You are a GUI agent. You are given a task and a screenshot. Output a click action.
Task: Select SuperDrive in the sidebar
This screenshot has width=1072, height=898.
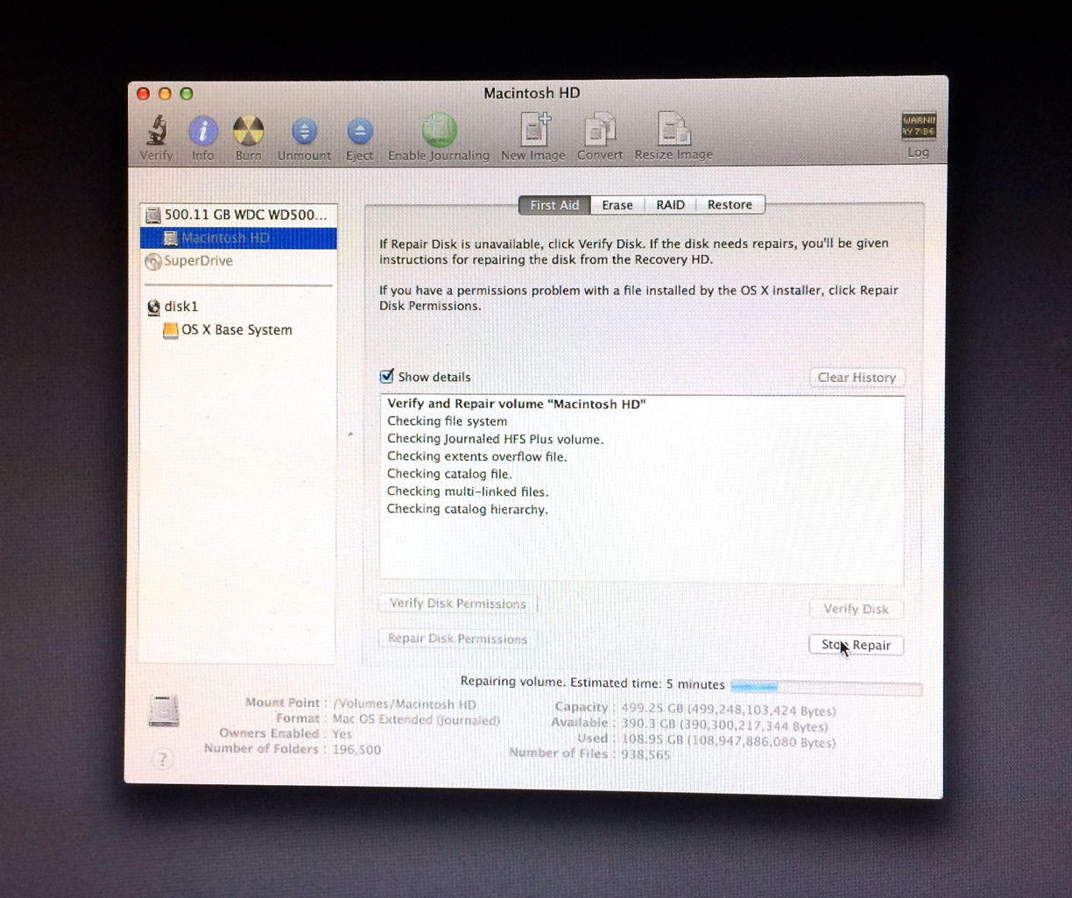(238, 261)
